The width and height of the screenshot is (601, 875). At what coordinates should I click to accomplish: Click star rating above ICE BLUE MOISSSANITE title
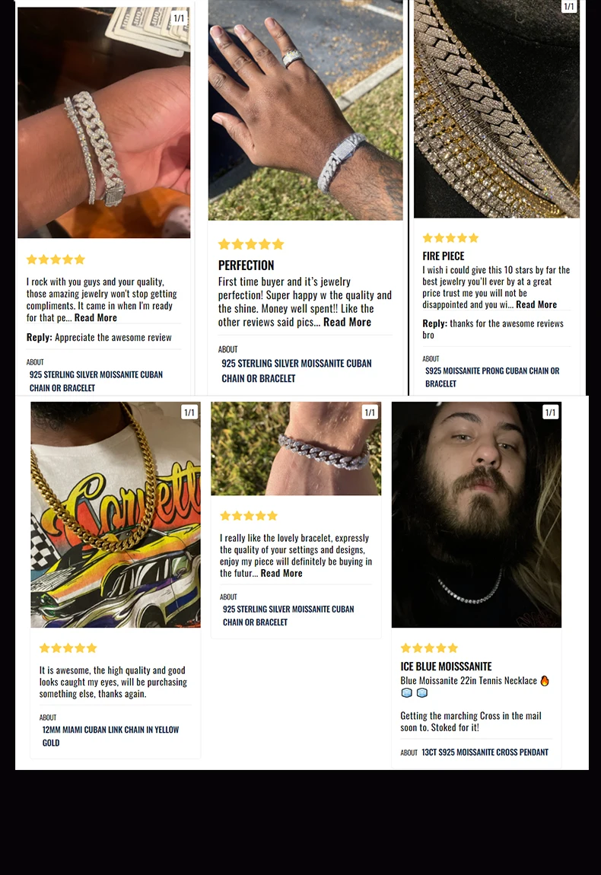pos(429,647)
